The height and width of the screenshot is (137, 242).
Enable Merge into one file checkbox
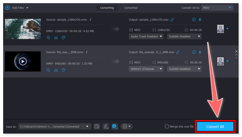coord(167,126)
